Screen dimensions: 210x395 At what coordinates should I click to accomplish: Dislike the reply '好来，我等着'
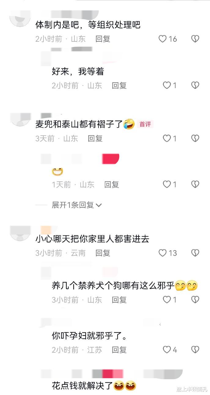pyautogui.click(x=195, y=85)
